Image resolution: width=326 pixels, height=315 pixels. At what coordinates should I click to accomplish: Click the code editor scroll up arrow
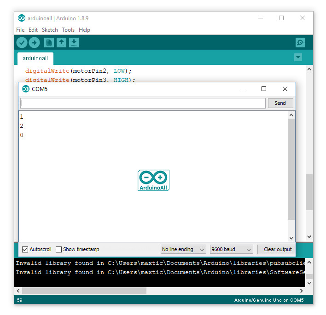coord(309,69)
